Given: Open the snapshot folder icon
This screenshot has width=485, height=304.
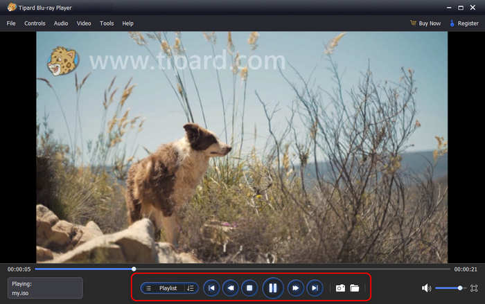Looking at the screenshot, I should click(355, 288).
